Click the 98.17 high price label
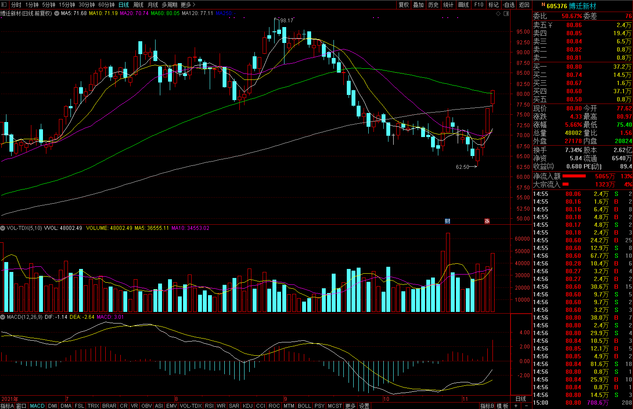 (x=287, y=20)
